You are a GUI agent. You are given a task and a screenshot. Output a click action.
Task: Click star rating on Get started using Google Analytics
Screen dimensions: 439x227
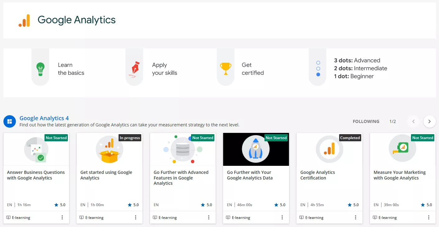133,205
